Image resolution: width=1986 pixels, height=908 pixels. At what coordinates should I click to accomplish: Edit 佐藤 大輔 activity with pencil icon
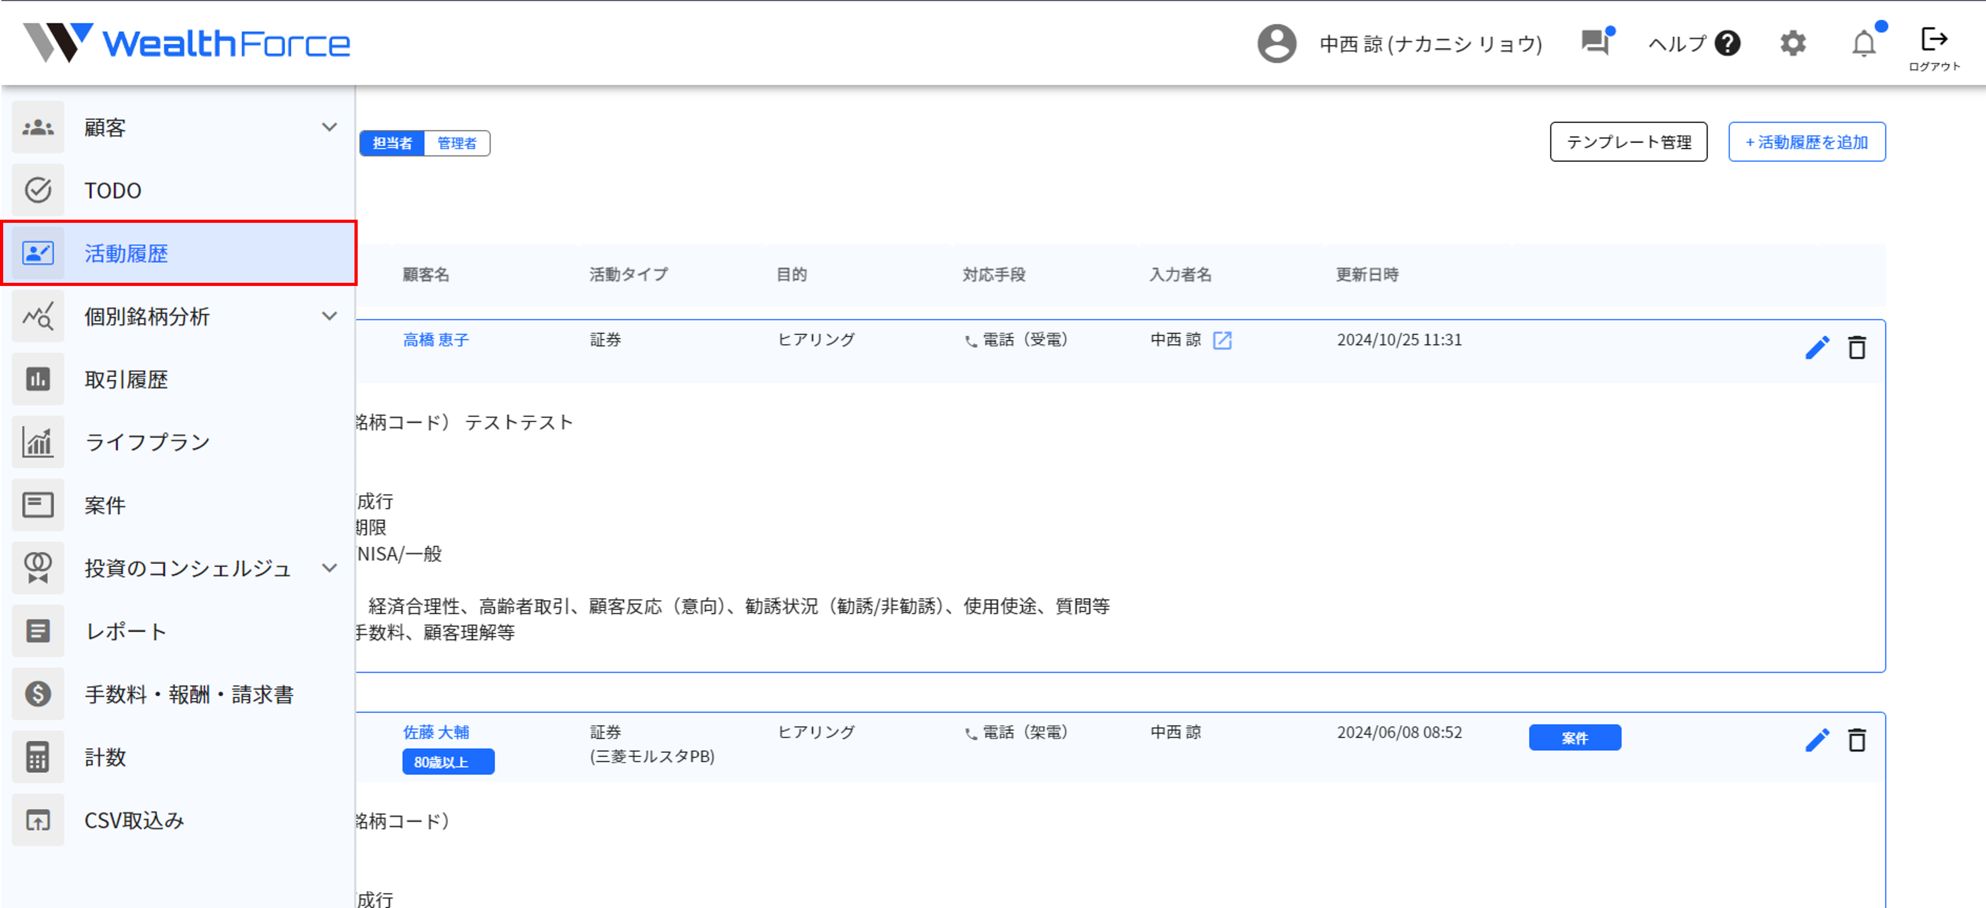(x=1816, y=740)
